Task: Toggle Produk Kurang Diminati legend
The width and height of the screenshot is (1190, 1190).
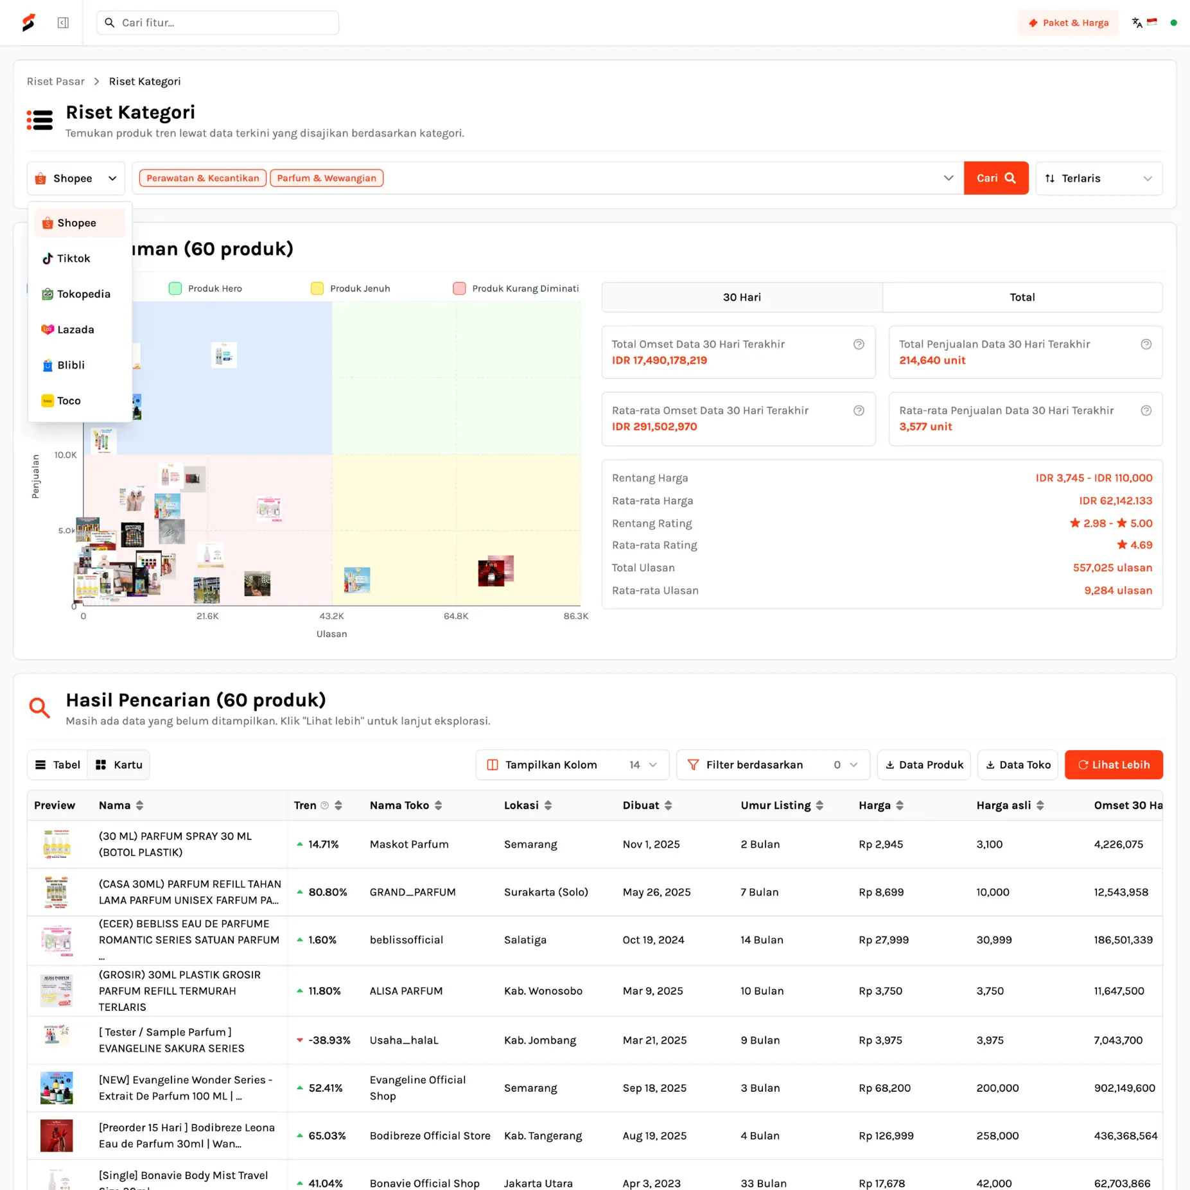Action: [516, 288]
